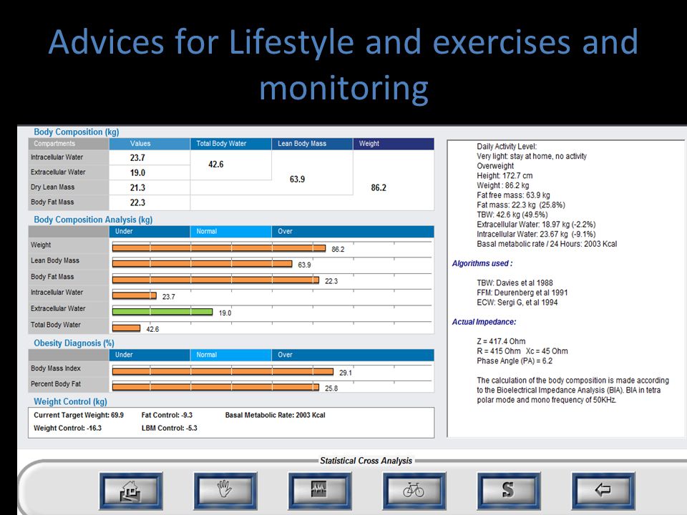Click the Extracellular Water green bar
This screenshot has width=687, height=515.
[162, 312]
